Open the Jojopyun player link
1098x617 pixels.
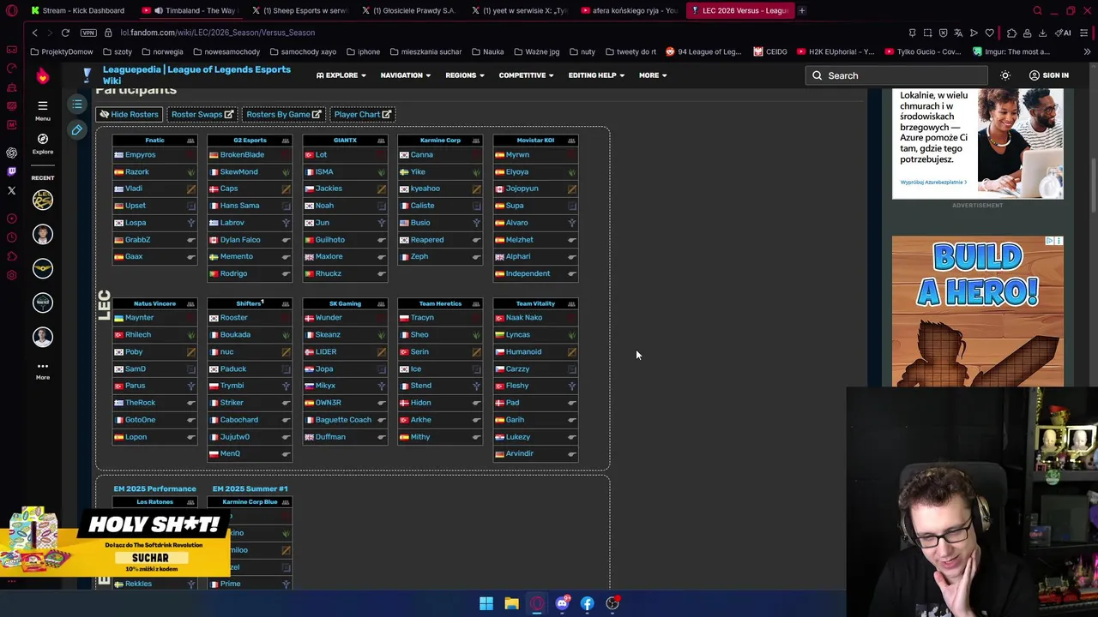click(522, 189)
